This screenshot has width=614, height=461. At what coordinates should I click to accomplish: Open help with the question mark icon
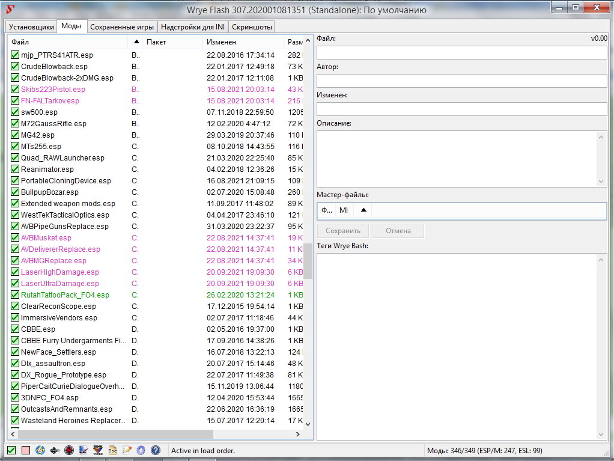pos(156,450)
